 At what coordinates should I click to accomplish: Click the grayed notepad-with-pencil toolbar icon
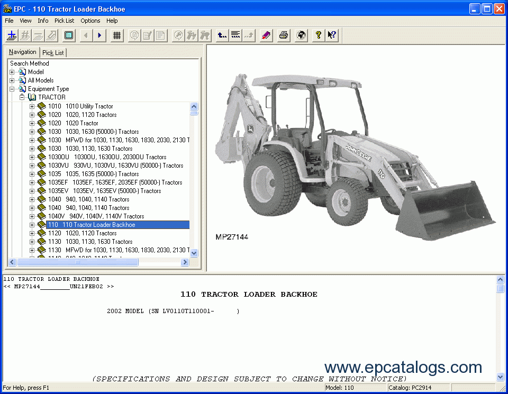coord(148,35)
